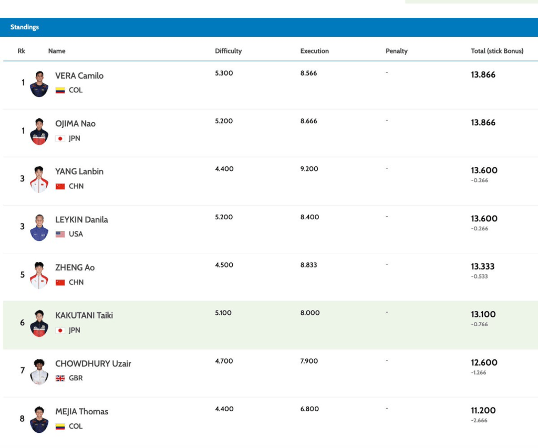
Task: Click Yang Lanbin's athlete photo
Action: 39,179
